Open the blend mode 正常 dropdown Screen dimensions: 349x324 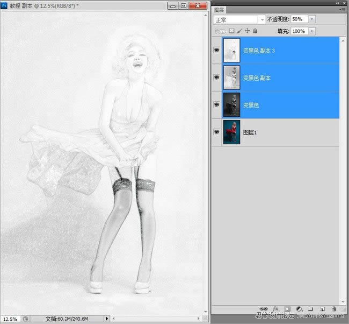point(239,19)
